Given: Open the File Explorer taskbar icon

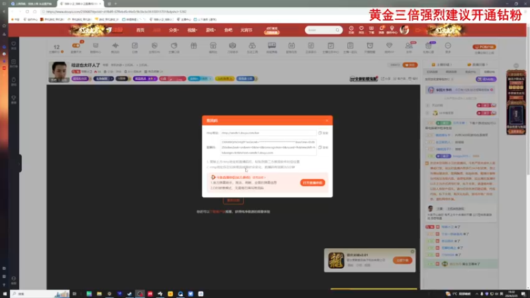Looking at the screenshot, I should coord(99,294).
